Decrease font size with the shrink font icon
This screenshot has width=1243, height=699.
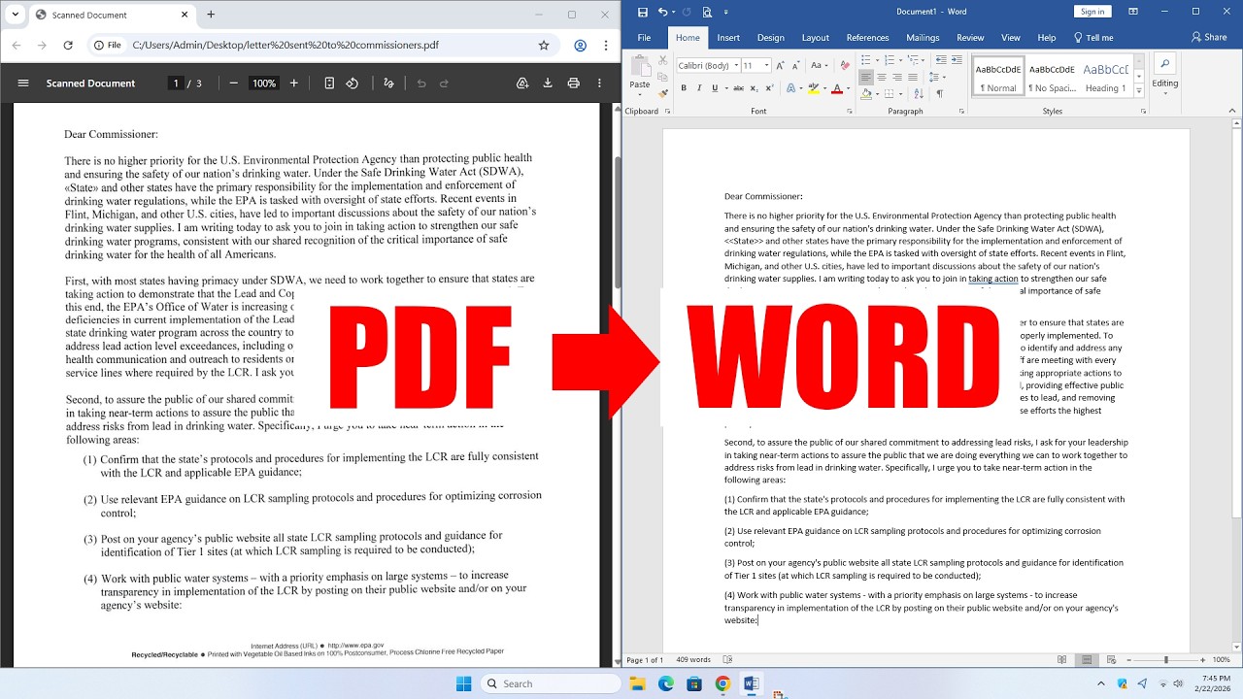point(797,65)
